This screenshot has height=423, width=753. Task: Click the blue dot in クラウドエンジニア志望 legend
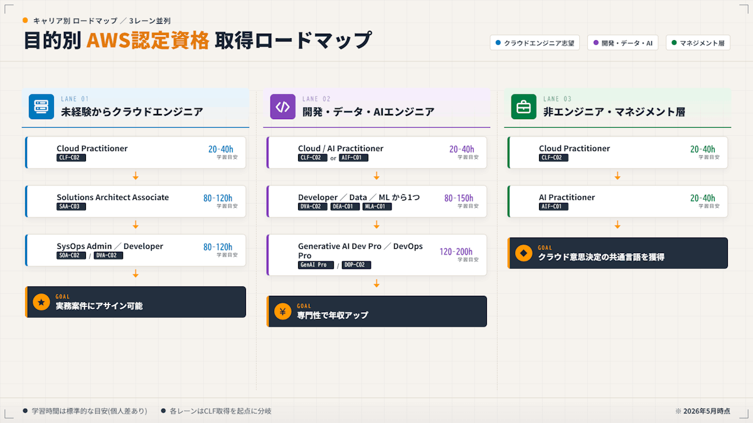pos(498,43)
